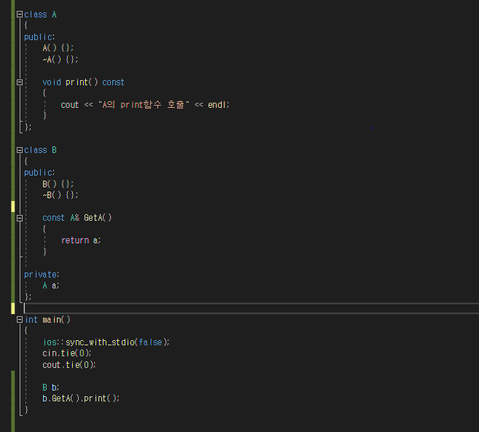Screen dimensions: 479x432
Task: Click the 'endl' token in print function
Action: 217,105
